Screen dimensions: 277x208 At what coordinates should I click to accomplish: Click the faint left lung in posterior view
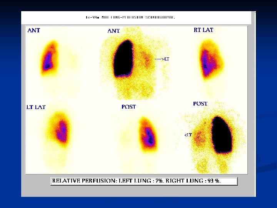200,137
